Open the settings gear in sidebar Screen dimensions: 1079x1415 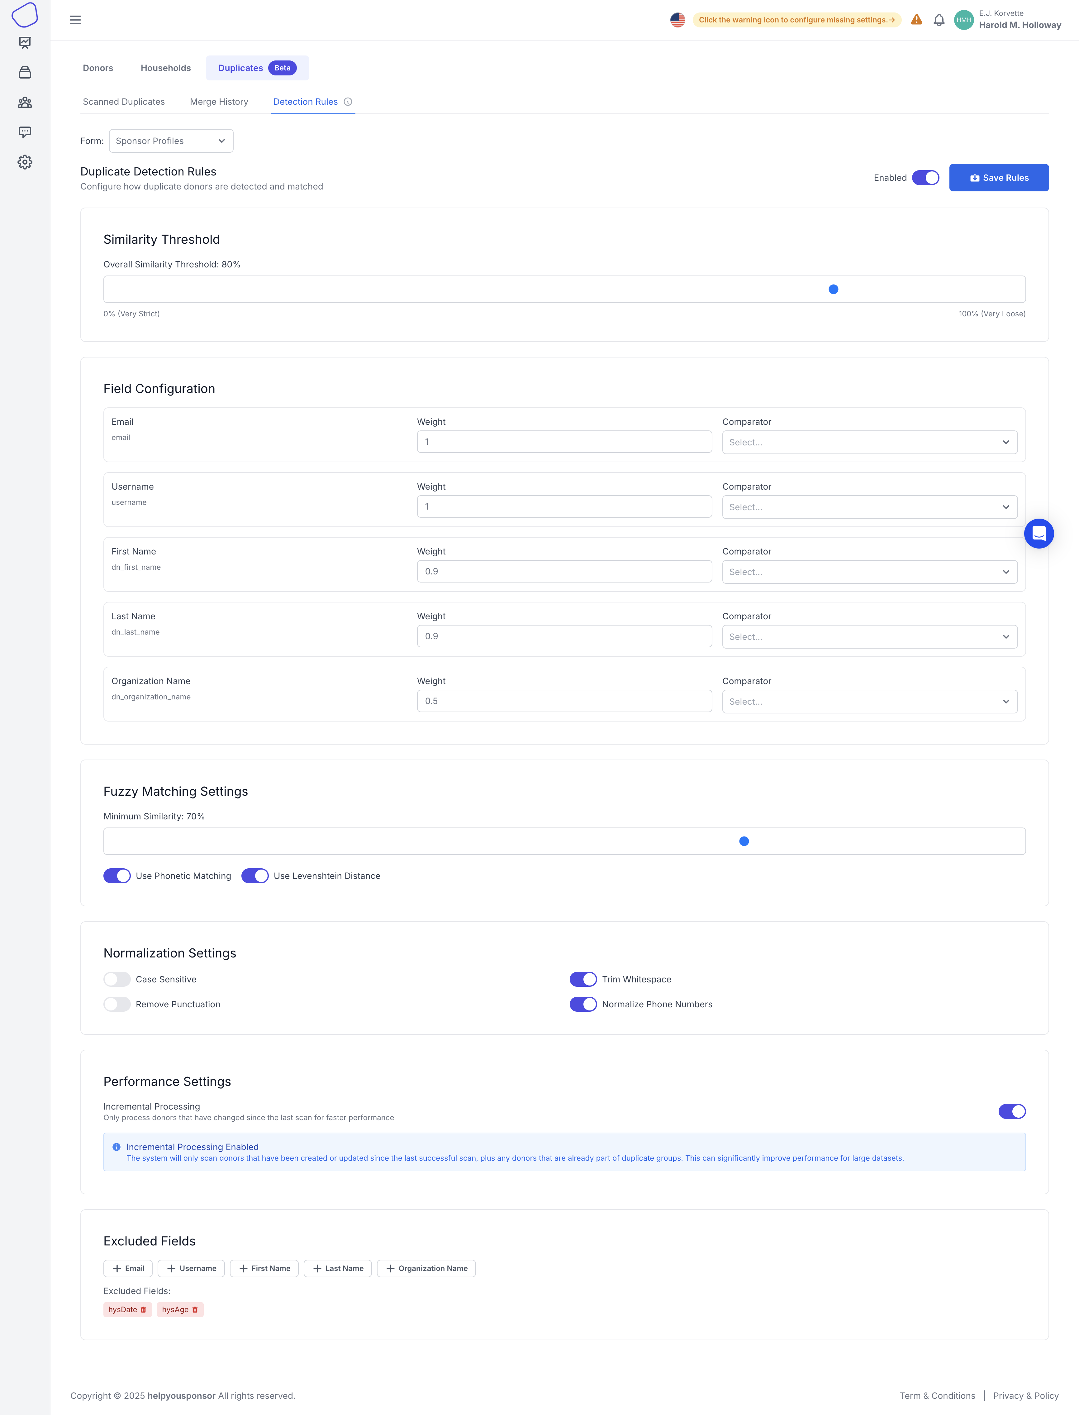[x=25, y=162]
